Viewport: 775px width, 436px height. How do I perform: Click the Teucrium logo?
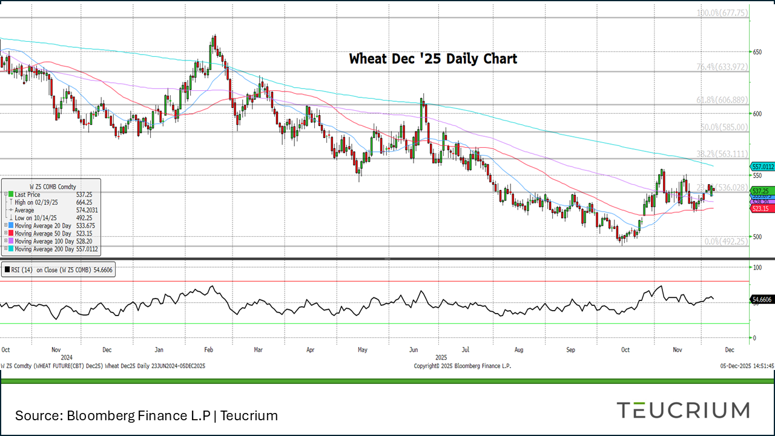pos(683,410)
